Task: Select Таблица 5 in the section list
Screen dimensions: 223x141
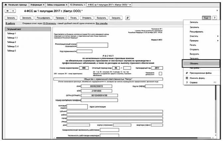Action: pos(28,51)
